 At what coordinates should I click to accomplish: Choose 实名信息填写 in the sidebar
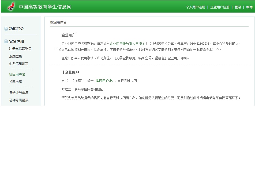coord(19,64)
